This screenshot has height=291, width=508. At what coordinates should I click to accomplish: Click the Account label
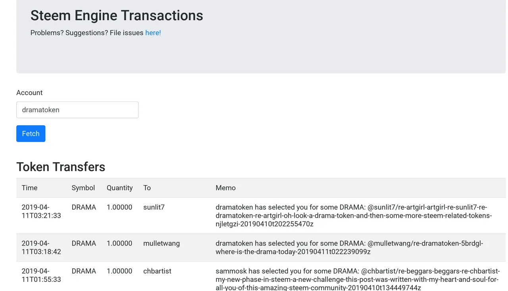point(29,93)
